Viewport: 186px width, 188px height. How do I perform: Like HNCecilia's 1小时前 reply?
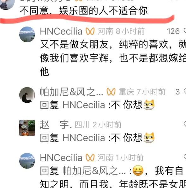pos(185,157)
